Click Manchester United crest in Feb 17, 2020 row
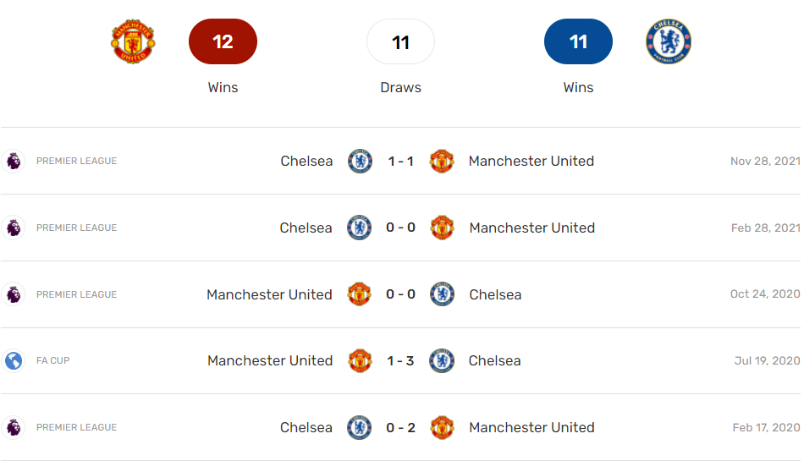 click(x=442, y=427)
